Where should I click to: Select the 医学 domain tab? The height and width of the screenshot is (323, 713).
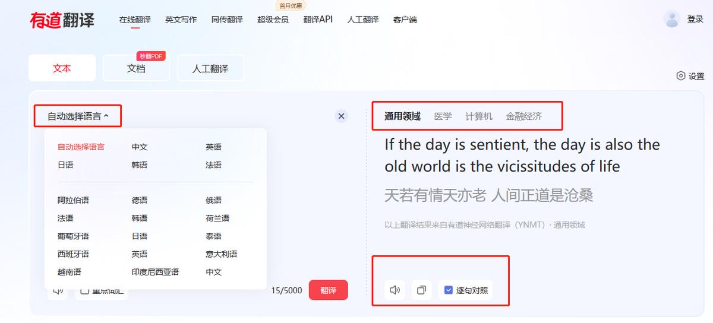pyautogui.click(x=443, y=116)
